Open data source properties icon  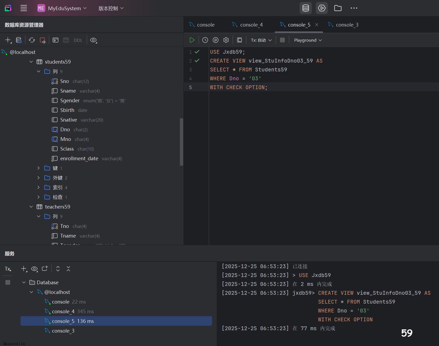click(19, 40)
